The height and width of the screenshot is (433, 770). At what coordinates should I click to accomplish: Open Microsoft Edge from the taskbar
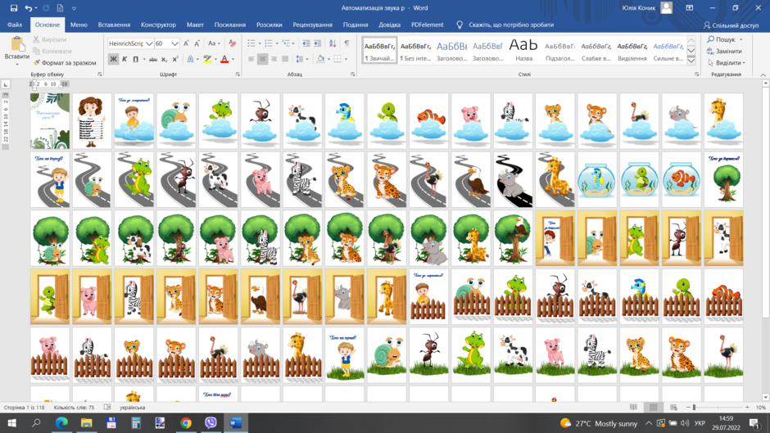[x=61, y=422]
